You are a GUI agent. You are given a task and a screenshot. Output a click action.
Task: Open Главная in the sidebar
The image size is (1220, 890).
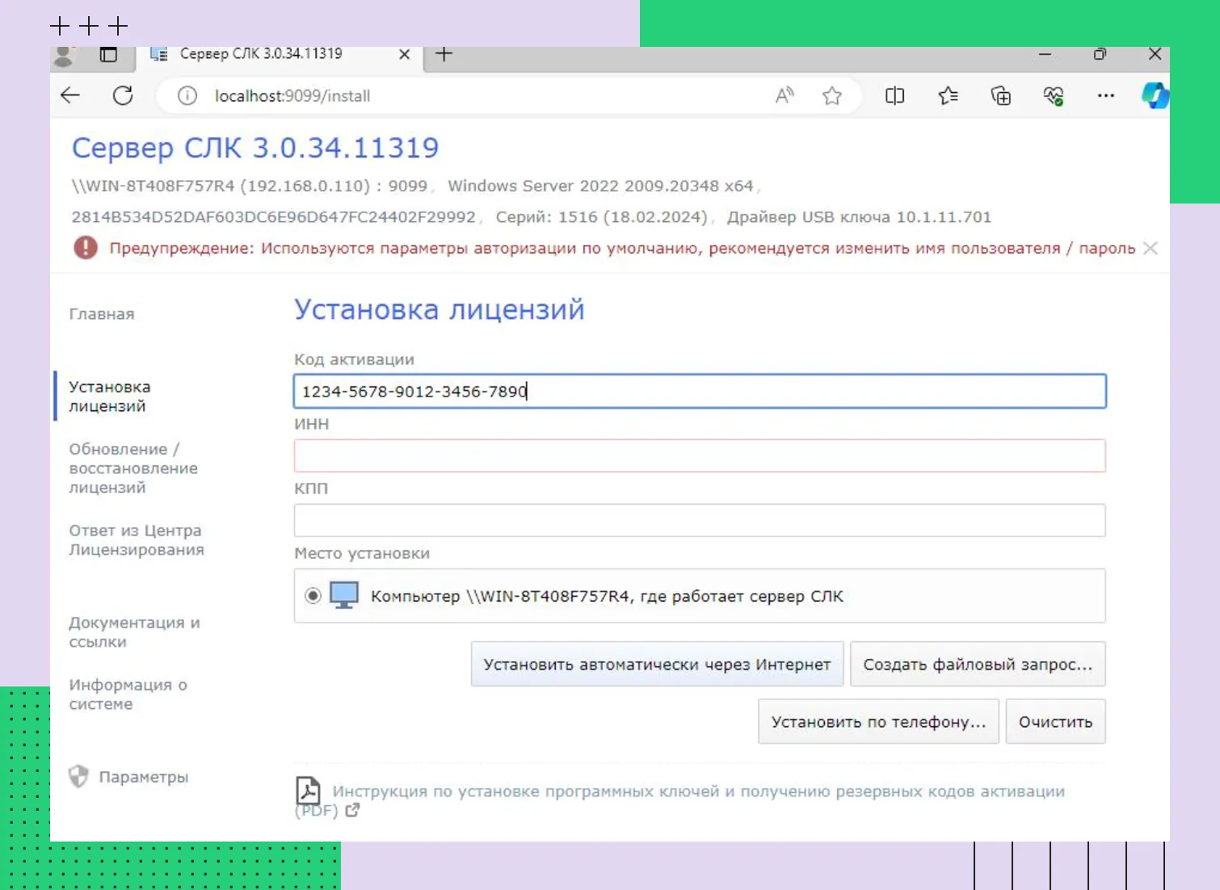point(102,314)
